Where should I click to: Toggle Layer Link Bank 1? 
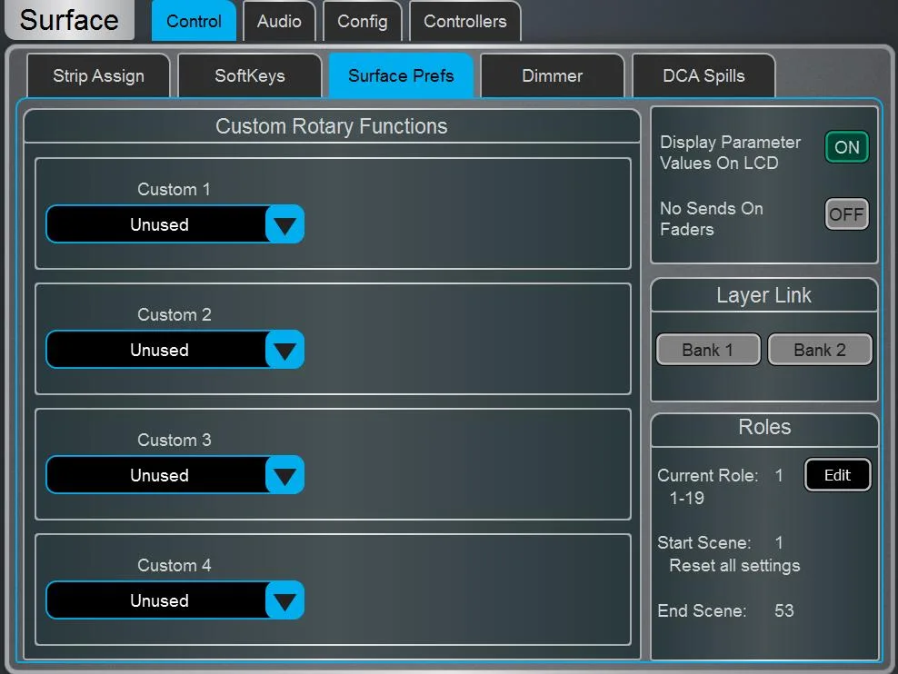[x=708, y=350]
